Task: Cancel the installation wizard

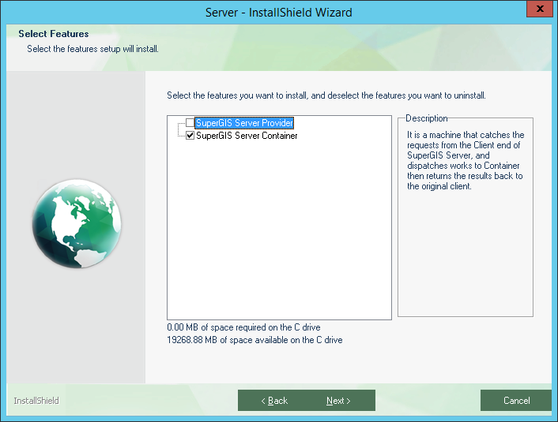Action: pos(516,401)
